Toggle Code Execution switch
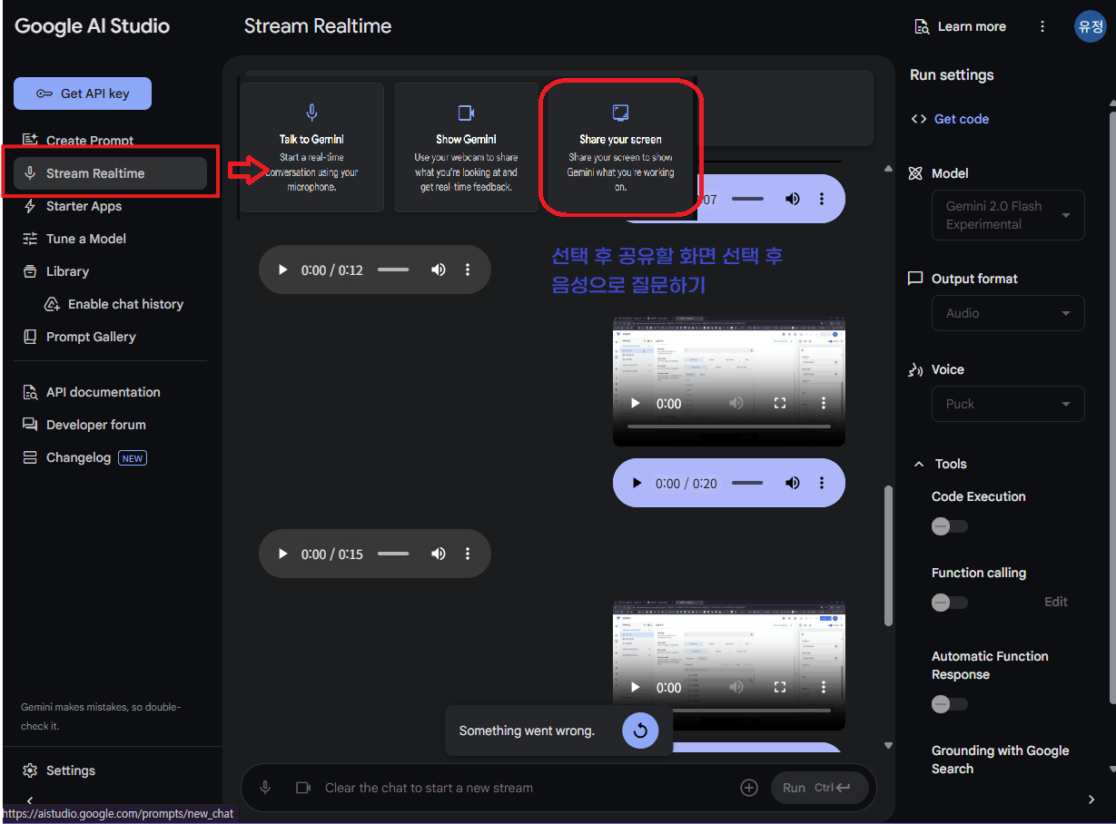The width and height of the screenshot is (1116, 824). click(x=949, y=526)
